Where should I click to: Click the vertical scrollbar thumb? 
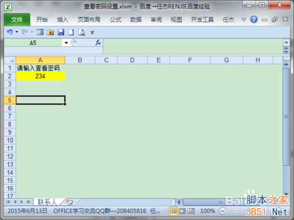[x=286, y=117]
